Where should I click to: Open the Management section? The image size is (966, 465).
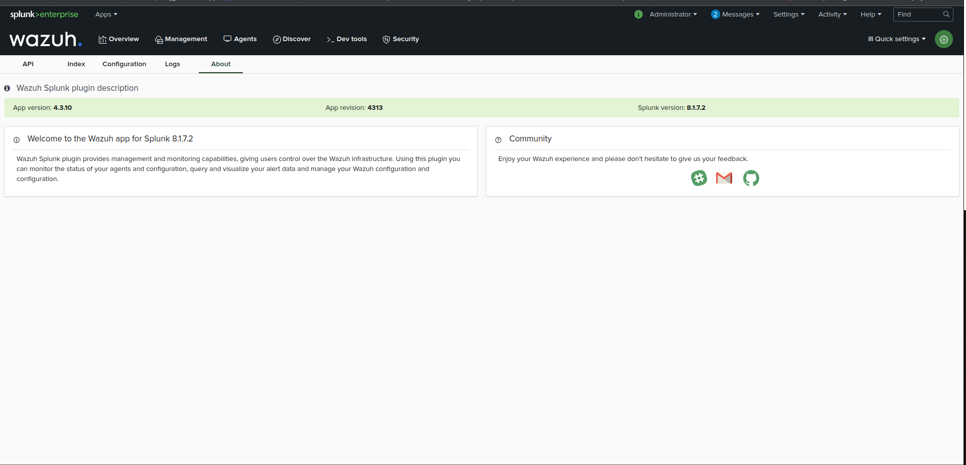181,39
